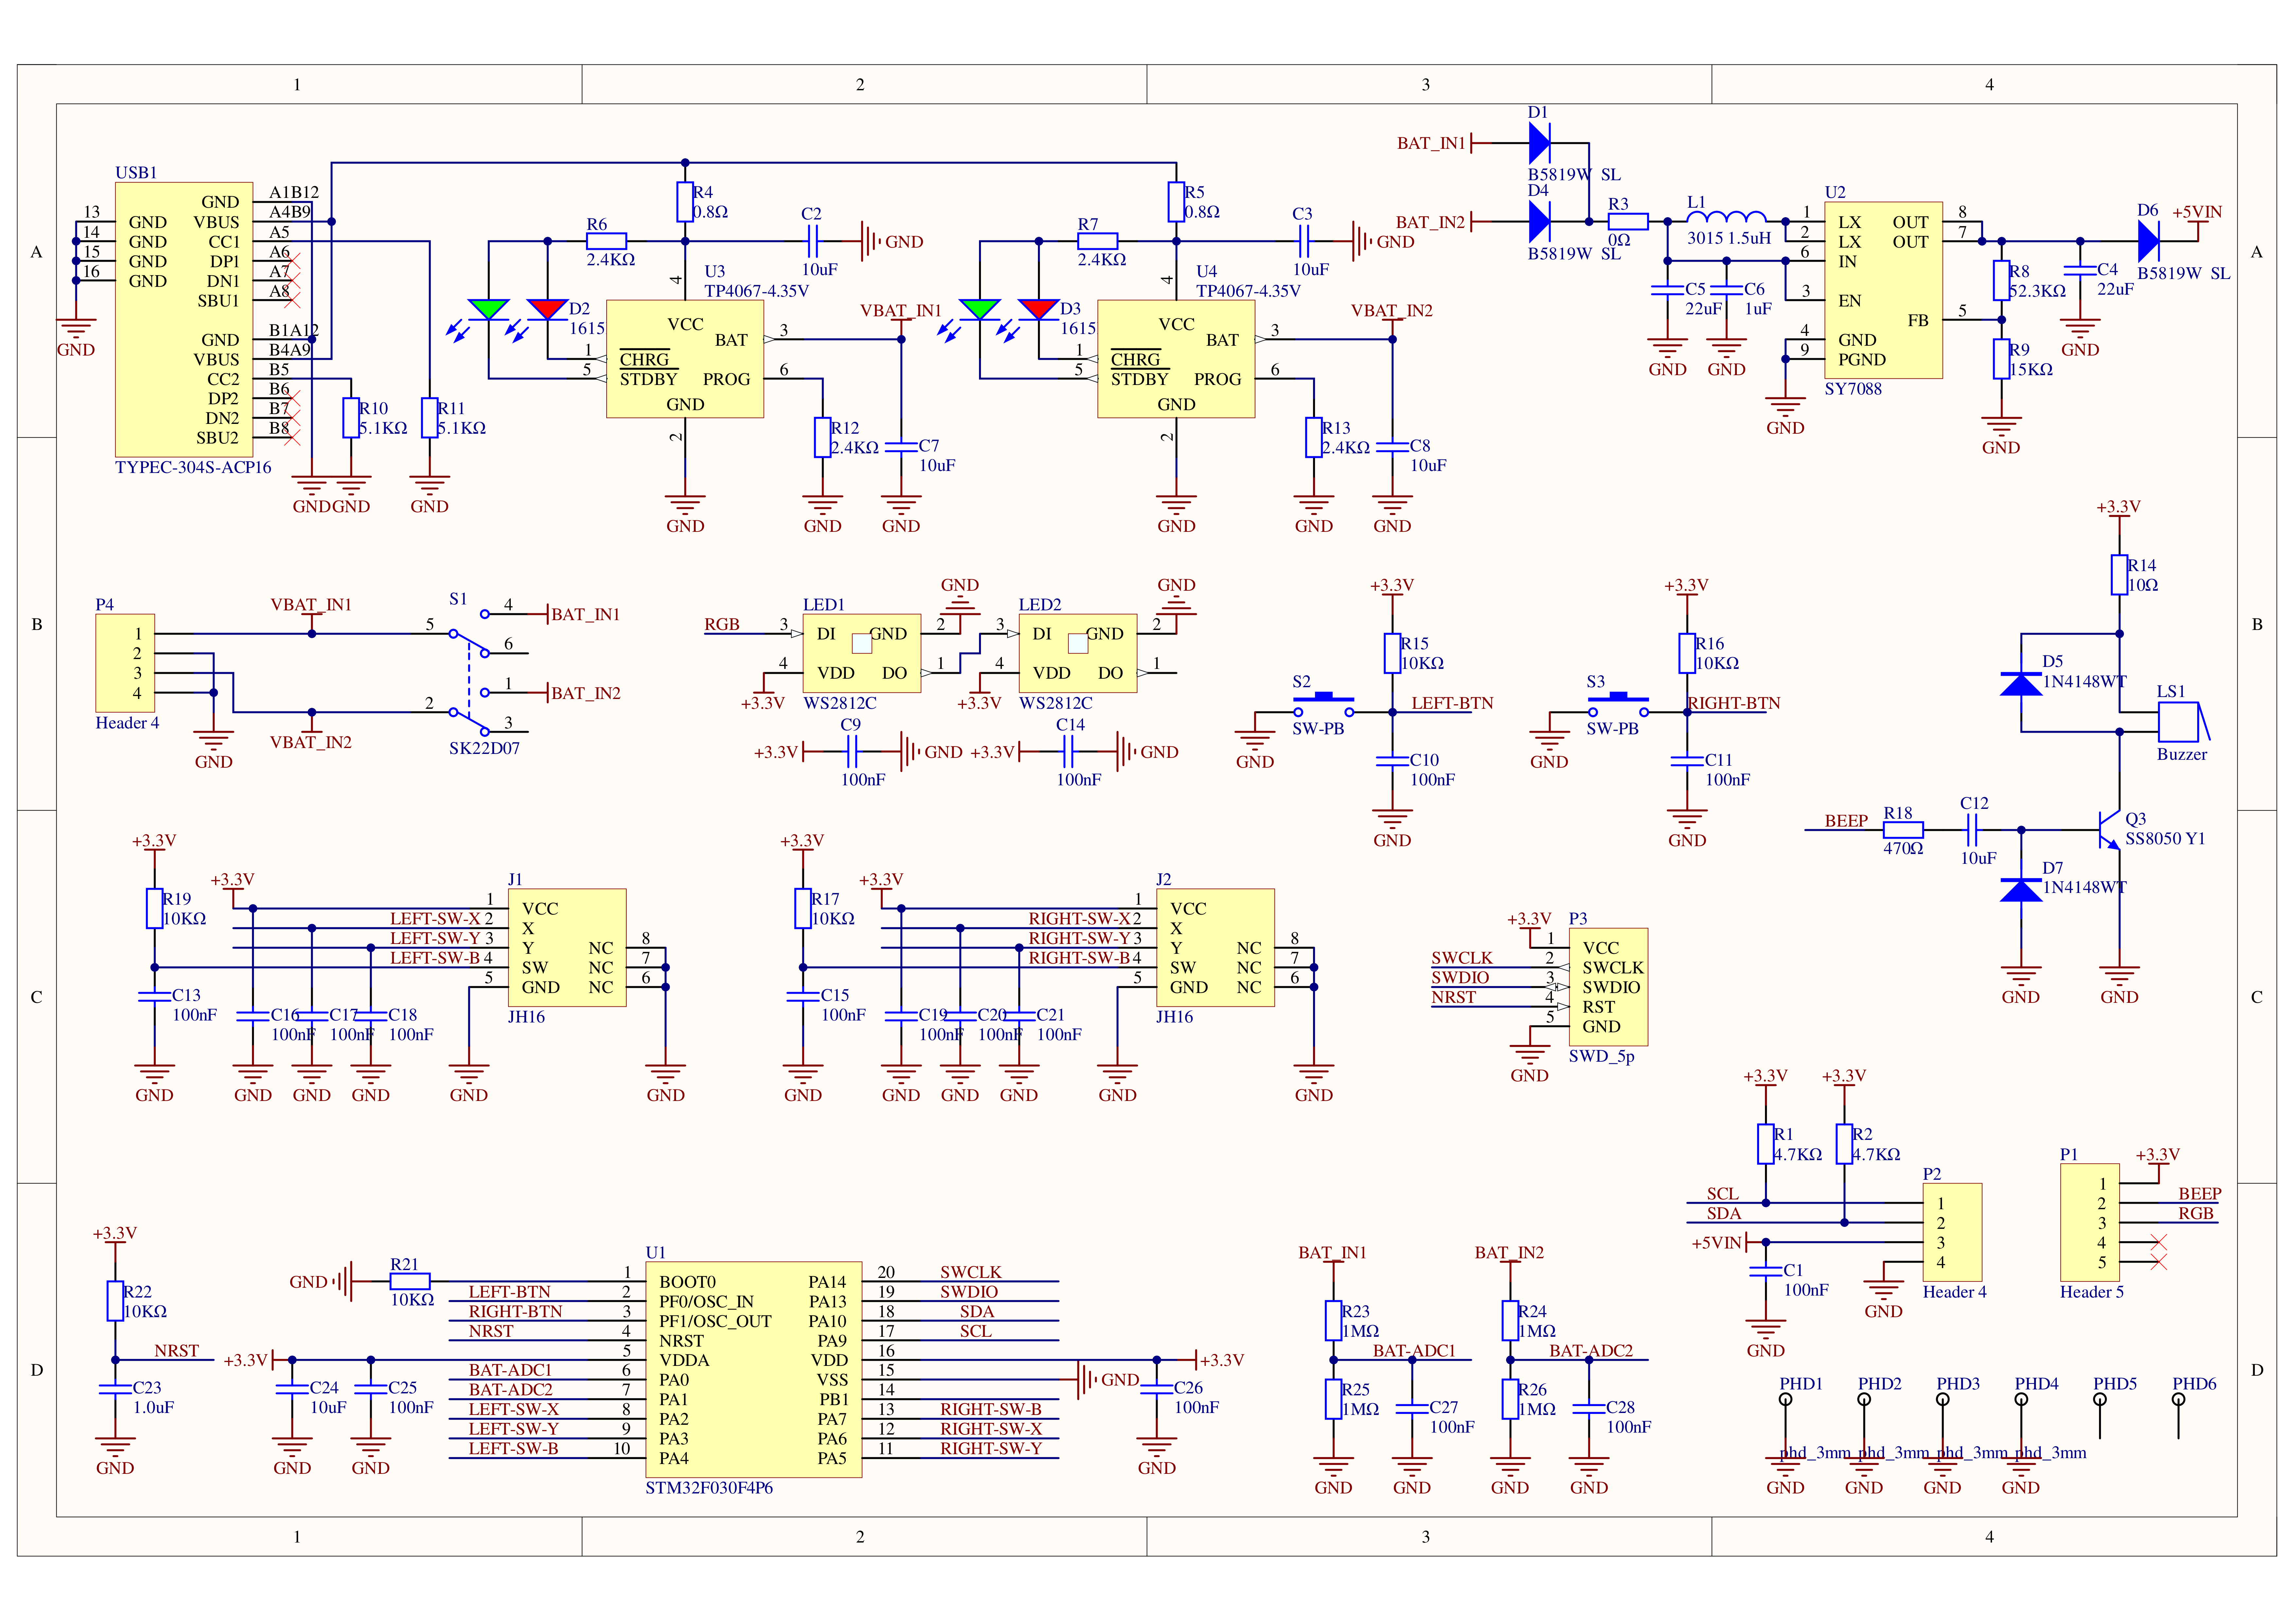Click the "LEFT-BTN" label beside S2
2296x1622 pixels.
(1452, 703)
